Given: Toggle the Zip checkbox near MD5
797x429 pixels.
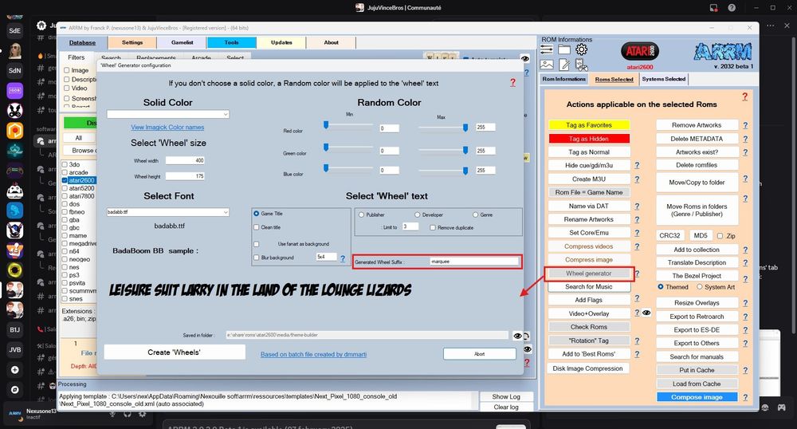Looking at the screenshot, I should click(720, 236).
